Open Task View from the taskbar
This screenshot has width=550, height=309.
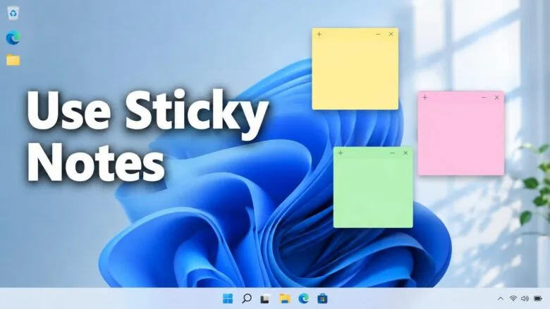pyautogui.click(x=265, y=299)
